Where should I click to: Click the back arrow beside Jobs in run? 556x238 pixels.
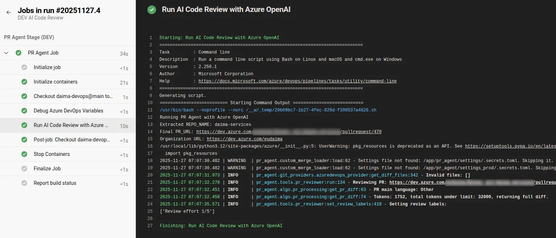8,12
